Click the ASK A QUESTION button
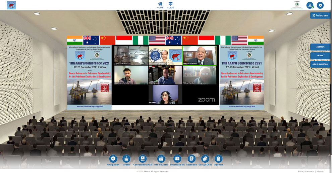Viewport: 332px width, 173px height. tap(320, 64)
